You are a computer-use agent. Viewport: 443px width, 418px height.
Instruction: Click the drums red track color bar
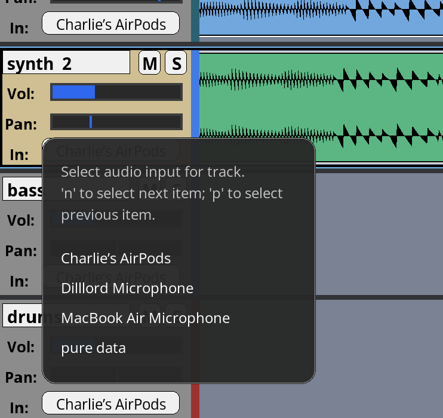click(x=195, y=401)
